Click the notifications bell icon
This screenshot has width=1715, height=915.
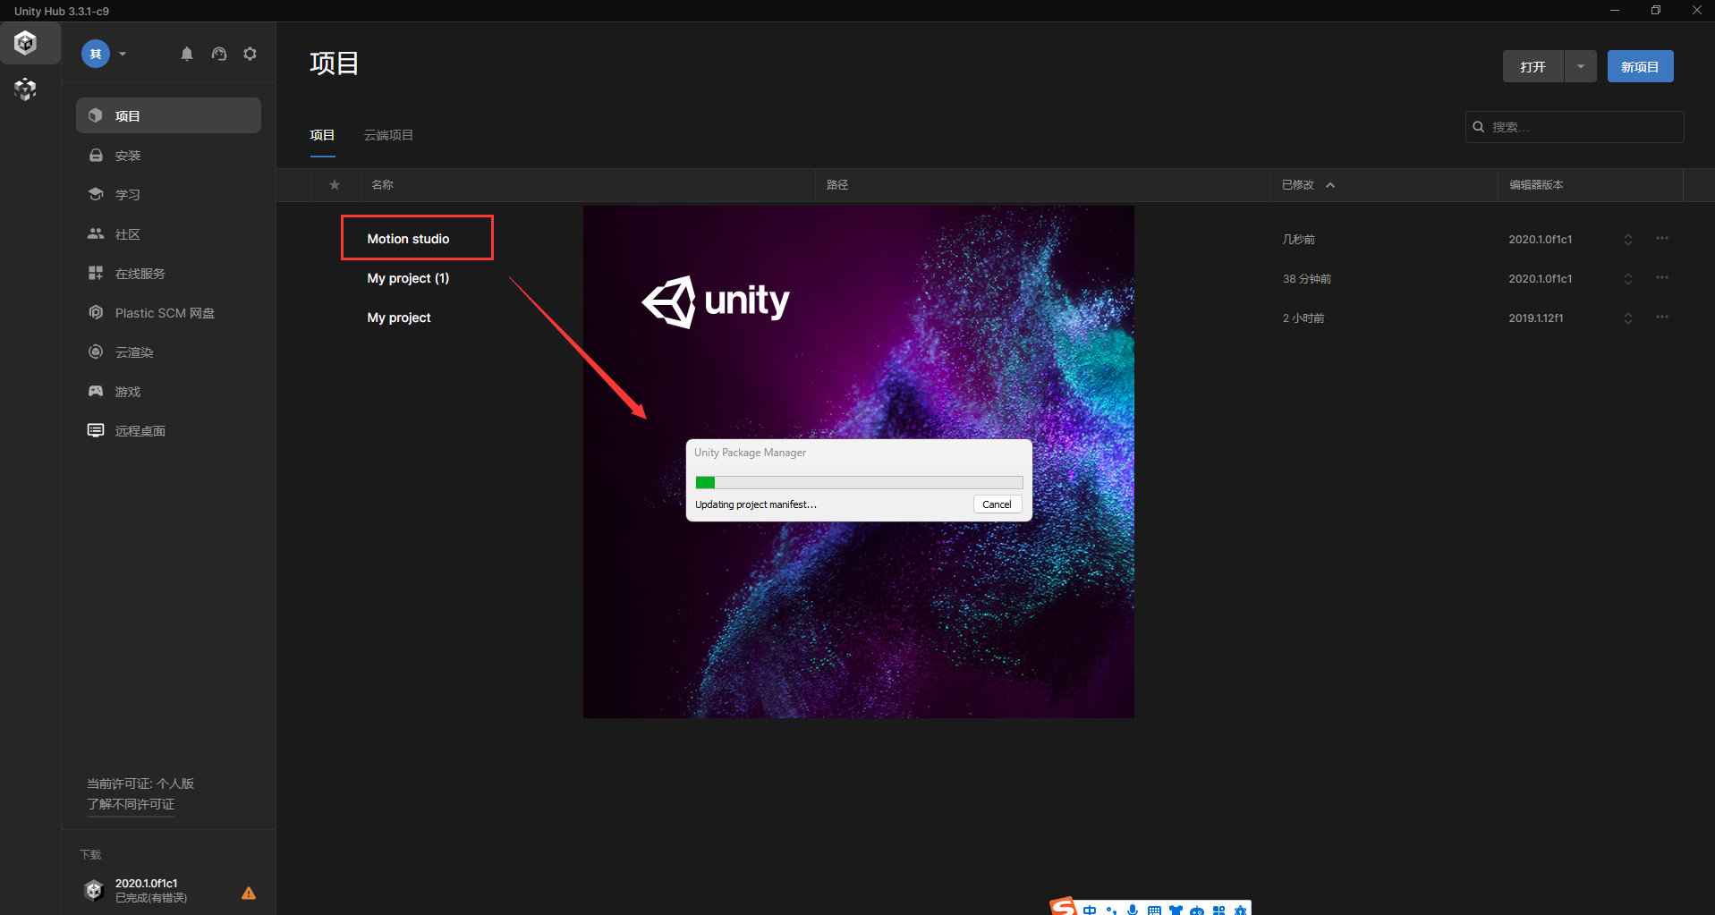tap(187, 54)
